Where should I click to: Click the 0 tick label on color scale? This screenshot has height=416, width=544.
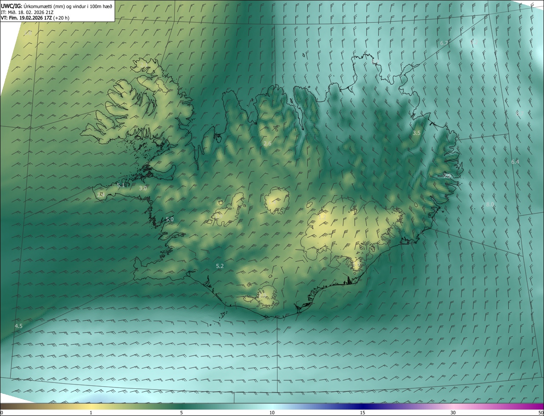click(x=1, y=413)
